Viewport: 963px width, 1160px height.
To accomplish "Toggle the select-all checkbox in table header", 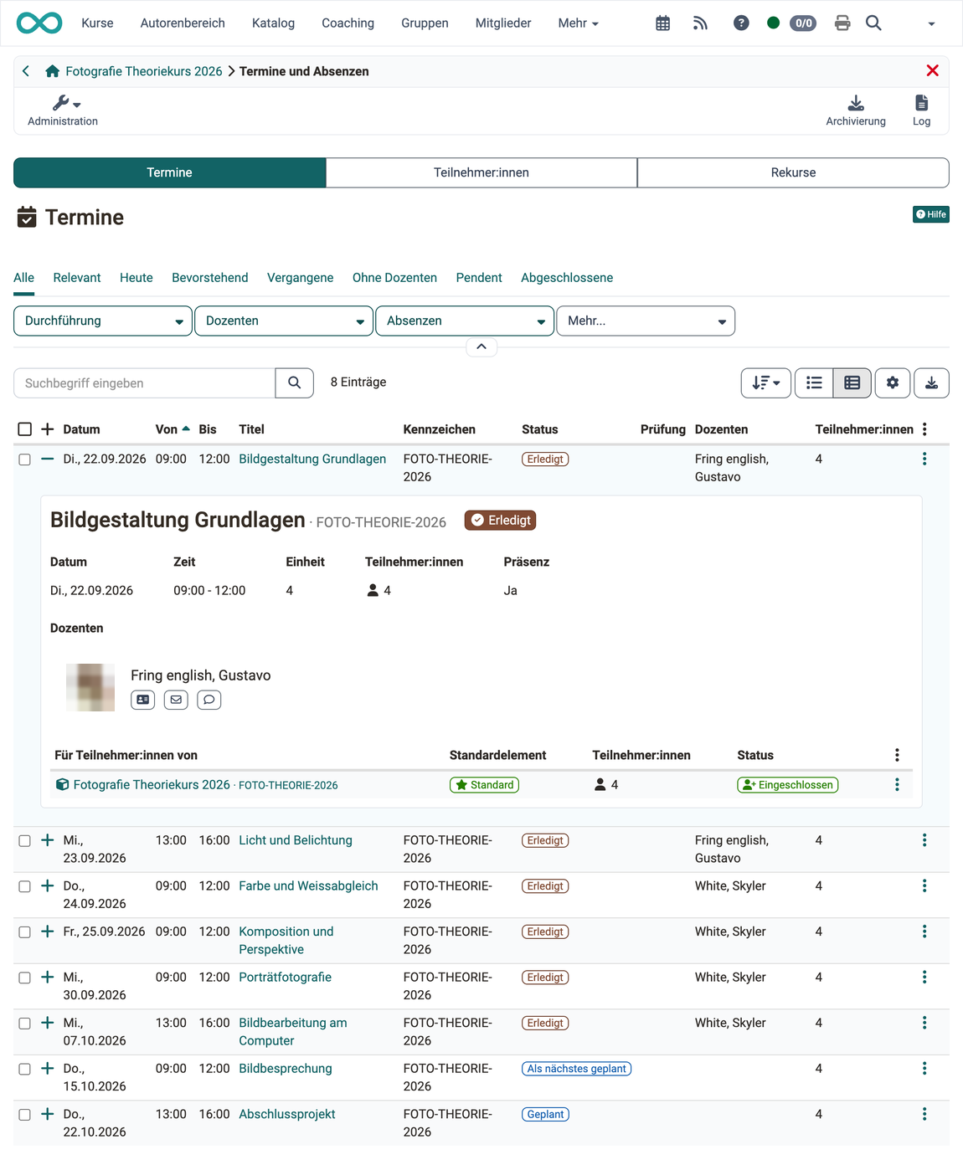I will [25, 429].
